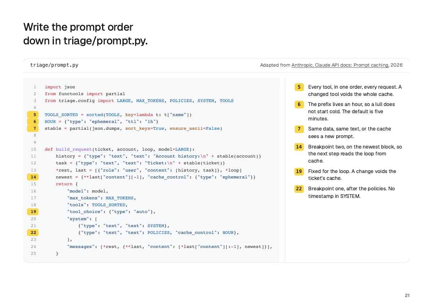Click the '"max_tokens": MAX_TOKENS' line
The width and height of the screenshot is (433, 306).
[101, 198]
